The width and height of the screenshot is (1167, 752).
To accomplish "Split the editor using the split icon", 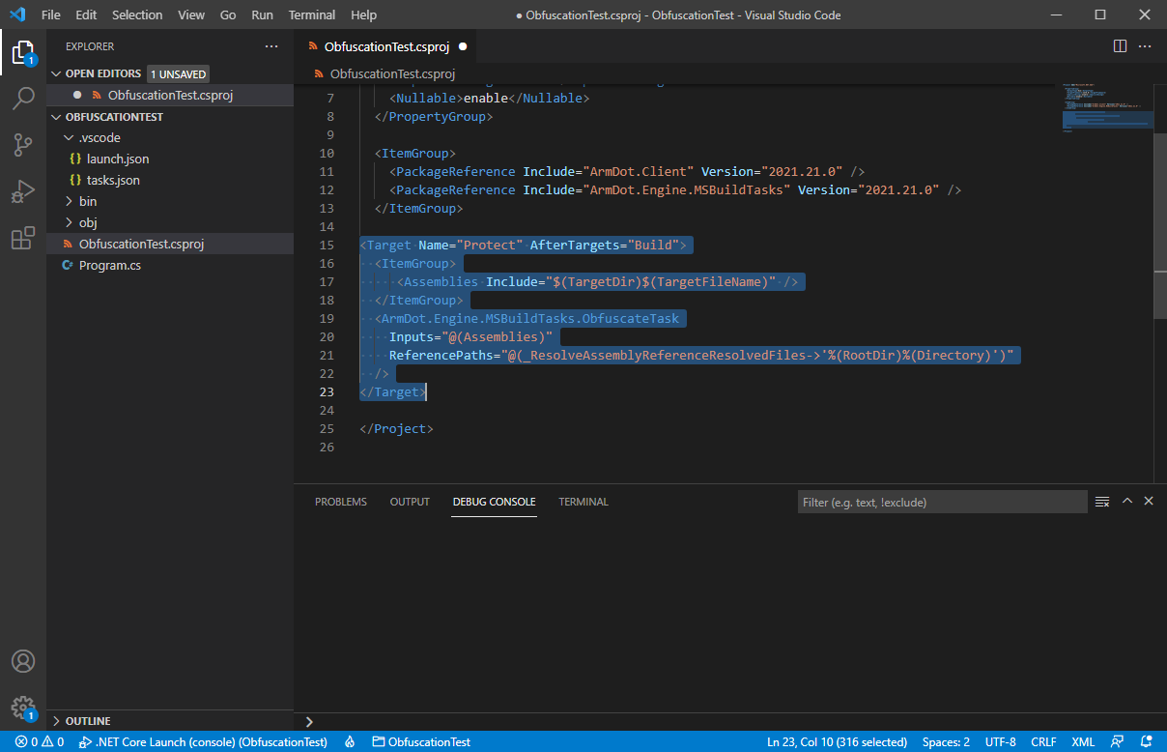I will (1119, 45).
